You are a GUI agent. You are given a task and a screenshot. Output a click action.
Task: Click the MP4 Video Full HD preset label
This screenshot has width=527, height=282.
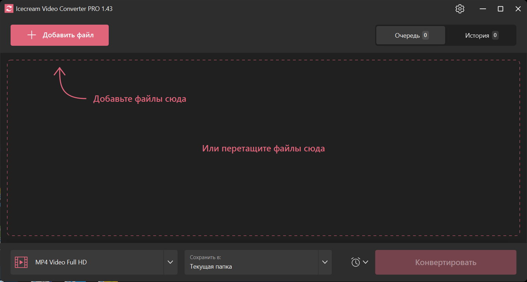(61, 262)
